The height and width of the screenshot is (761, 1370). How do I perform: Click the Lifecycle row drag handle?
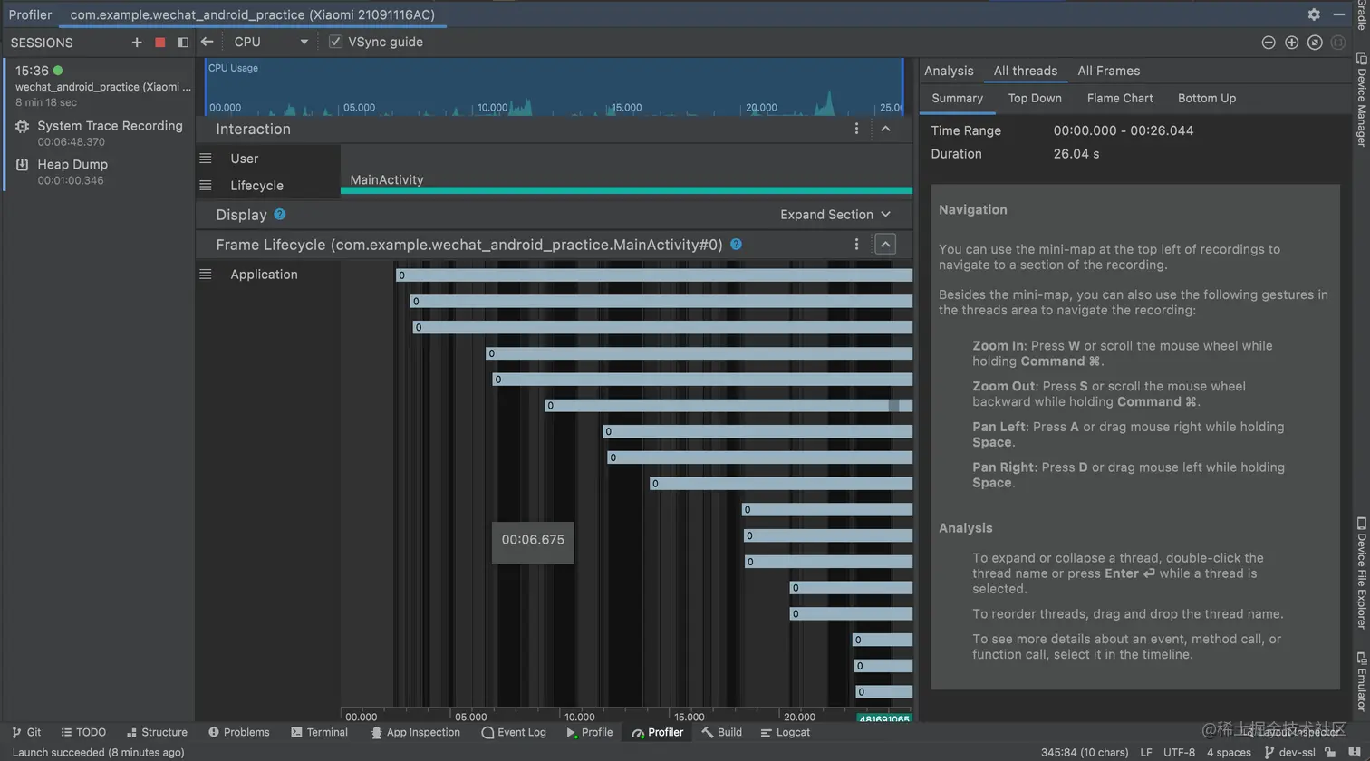click(x=206, y=186)
